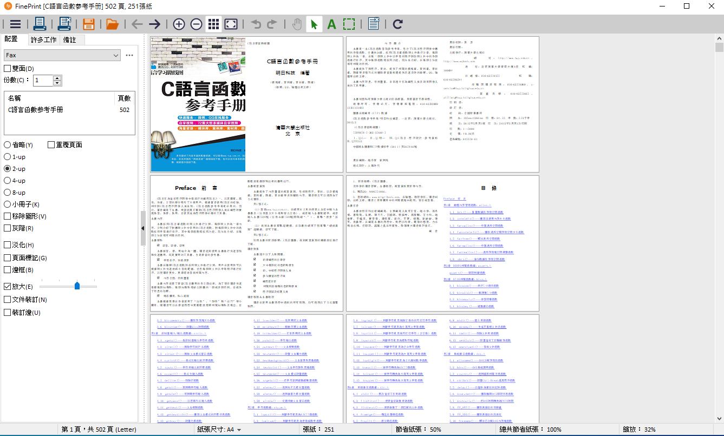The height and width of the screenshot is (436, 724).
Task: Click the Zoom out minus icon
Action: 197,24
